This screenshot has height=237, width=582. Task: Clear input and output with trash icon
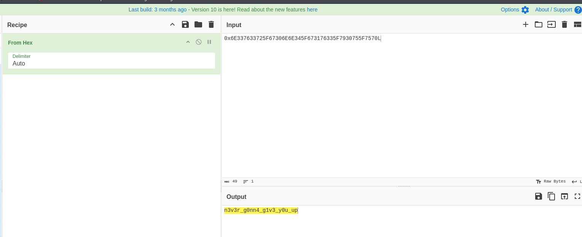click(564, 25)
